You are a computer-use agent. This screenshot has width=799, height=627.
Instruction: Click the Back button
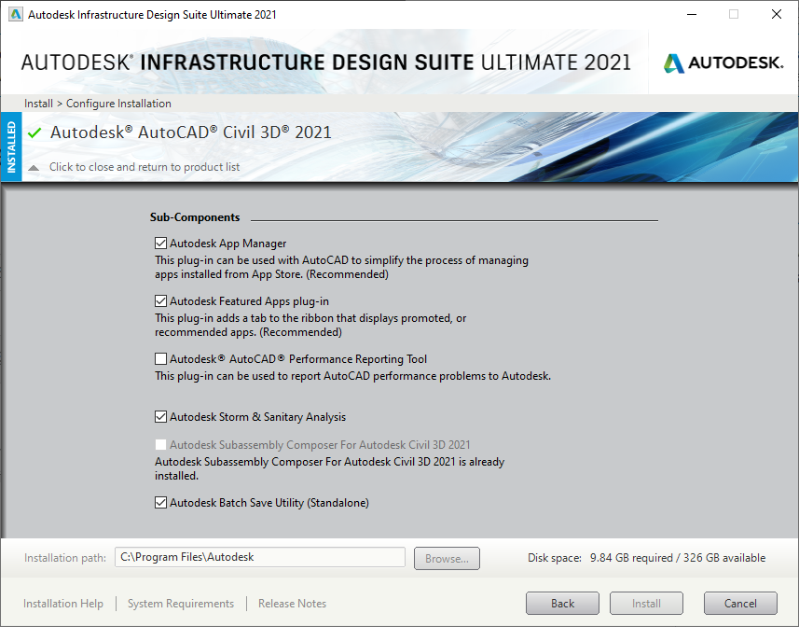point(562,604)
